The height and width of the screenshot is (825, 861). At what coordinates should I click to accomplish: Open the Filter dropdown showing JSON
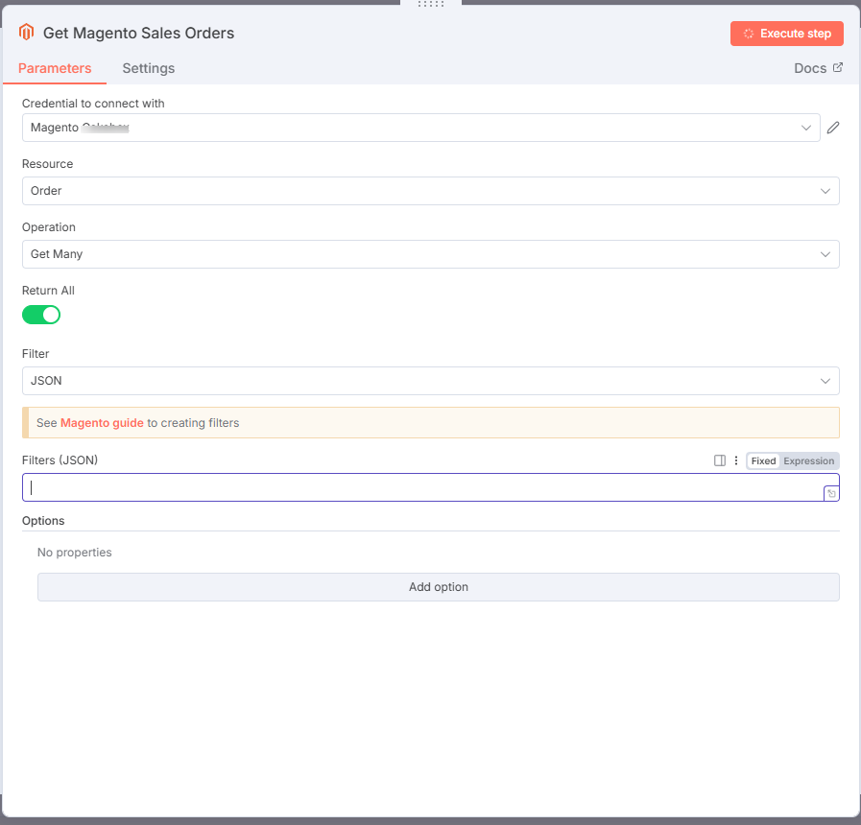(430, 381)
